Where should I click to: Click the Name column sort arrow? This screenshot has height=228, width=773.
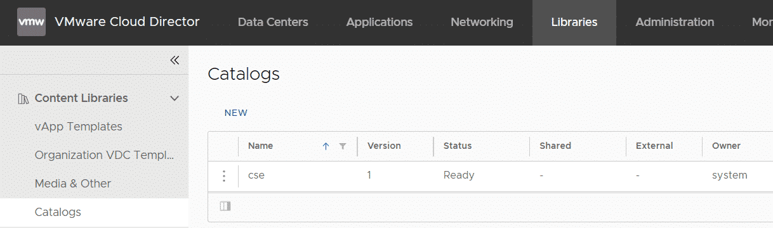click(326, 146)
